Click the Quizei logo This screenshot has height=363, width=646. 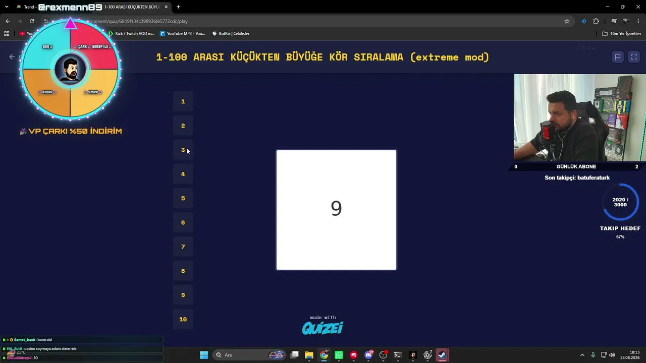click(x=322, y=328)
